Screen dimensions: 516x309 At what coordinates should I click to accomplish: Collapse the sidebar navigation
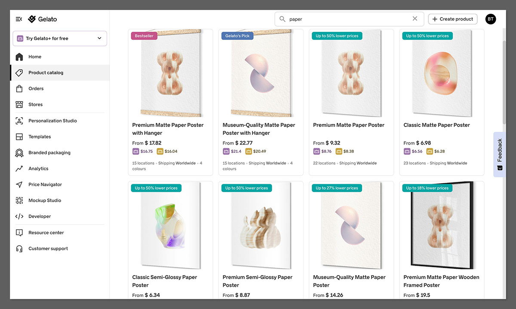tap(18, 19)
